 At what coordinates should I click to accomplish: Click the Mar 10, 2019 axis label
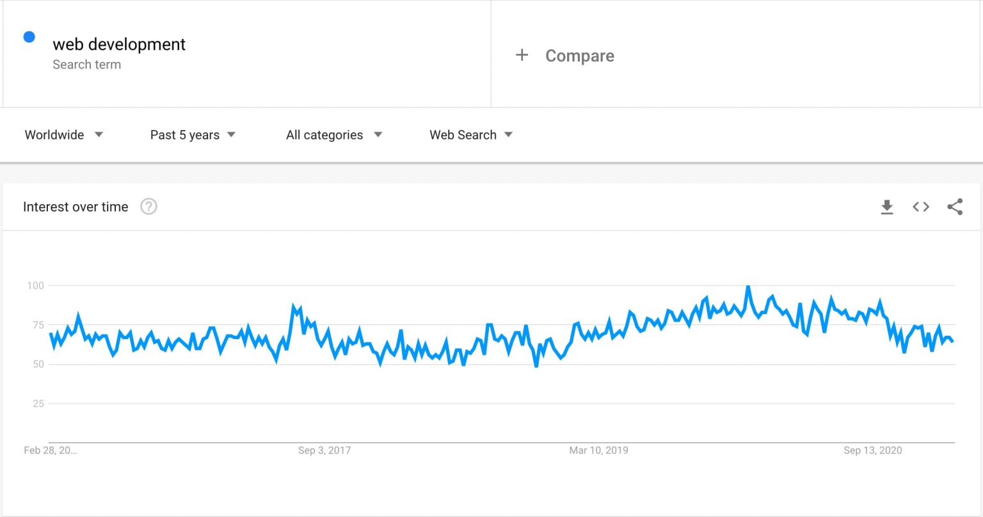(598, 450)
